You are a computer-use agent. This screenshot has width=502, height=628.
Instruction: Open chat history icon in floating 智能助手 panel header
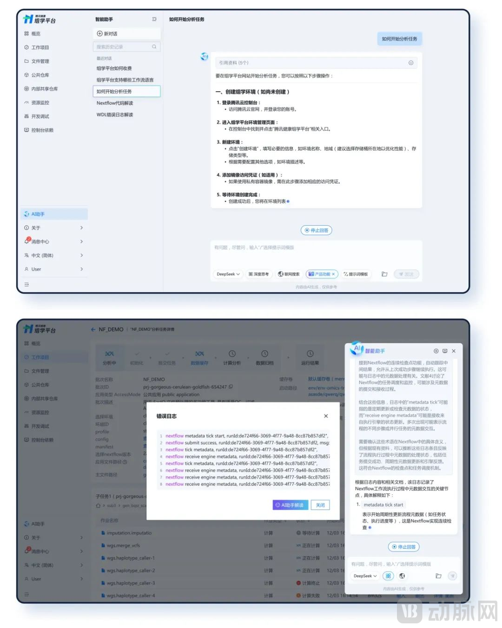click(445, 351)
